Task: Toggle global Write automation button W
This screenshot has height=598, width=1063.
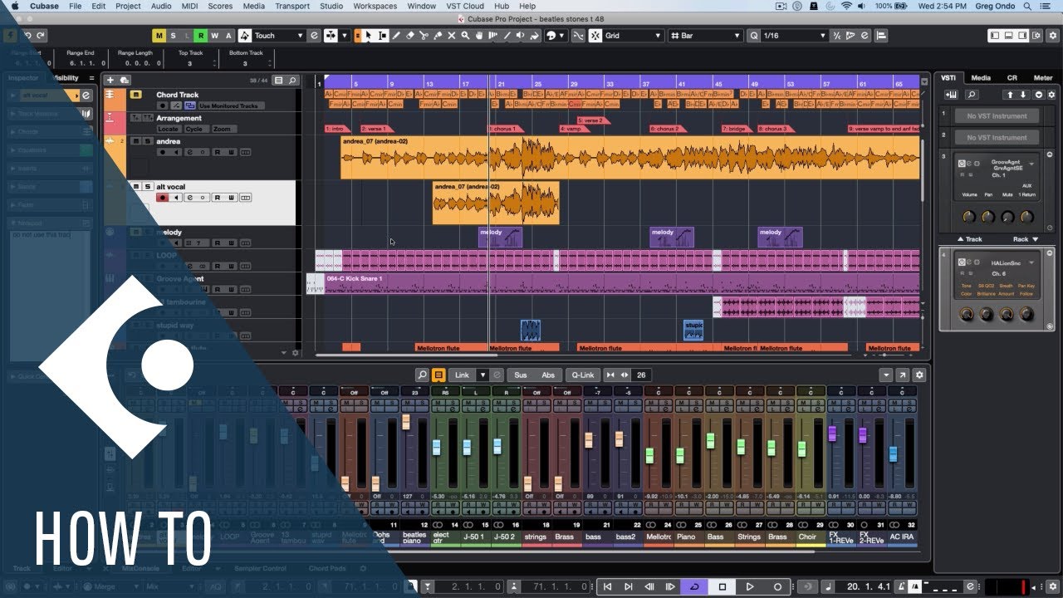Action: [213, 36]
